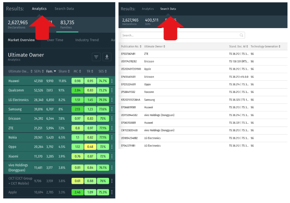Select Search Data tab in right panel
This screenshot has width=290, height=203.
point(168,9)
